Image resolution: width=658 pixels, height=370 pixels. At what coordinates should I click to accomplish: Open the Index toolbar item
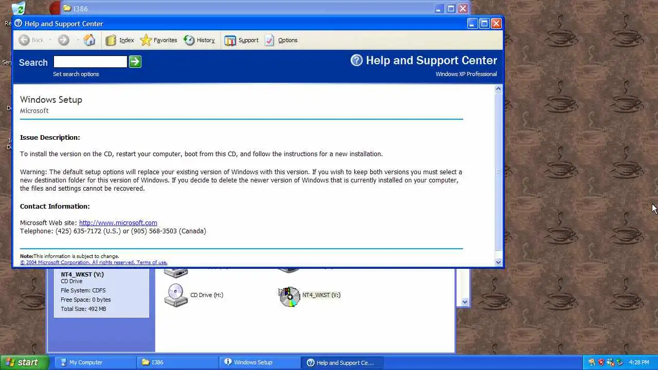(x=120, y=40)
